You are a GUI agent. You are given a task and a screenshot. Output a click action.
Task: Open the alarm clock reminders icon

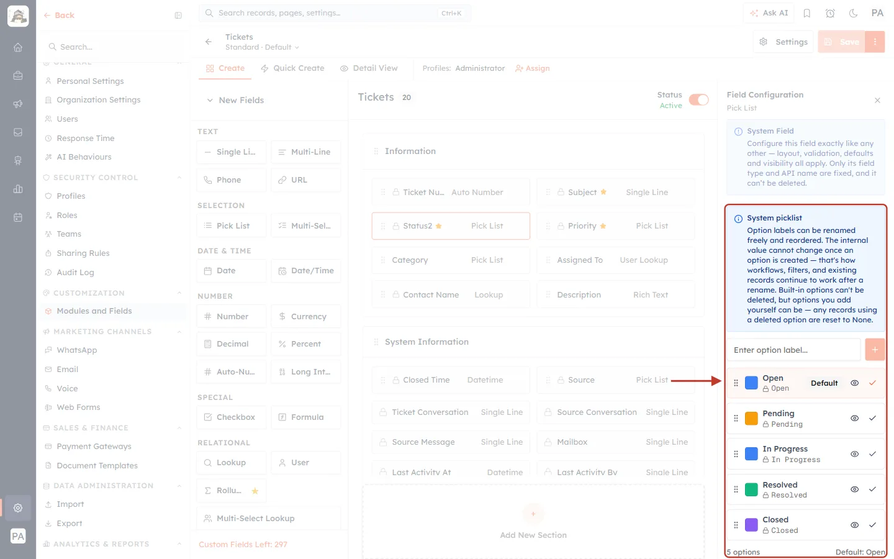(830, 13)
